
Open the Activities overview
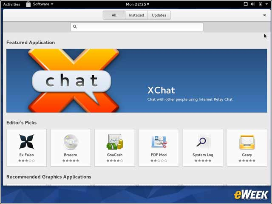coord(11,4)
